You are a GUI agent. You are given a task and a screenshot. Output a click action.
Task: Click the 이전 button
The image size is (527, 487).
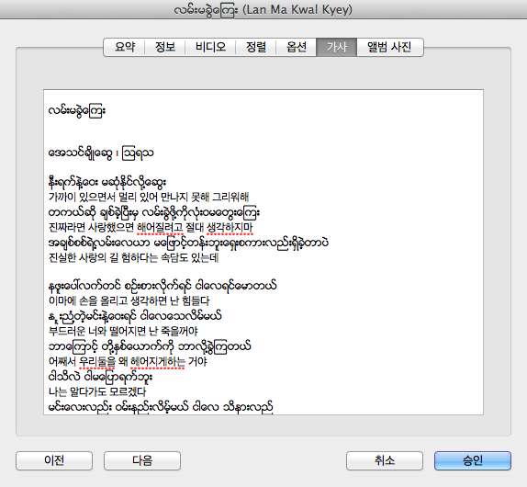54,460
